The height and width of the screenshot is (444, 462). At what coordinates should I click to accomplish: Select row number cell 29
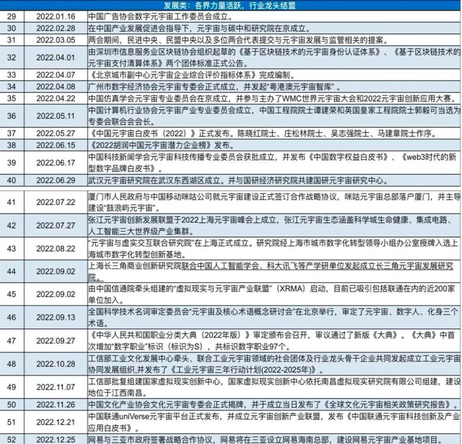(11, 17)
